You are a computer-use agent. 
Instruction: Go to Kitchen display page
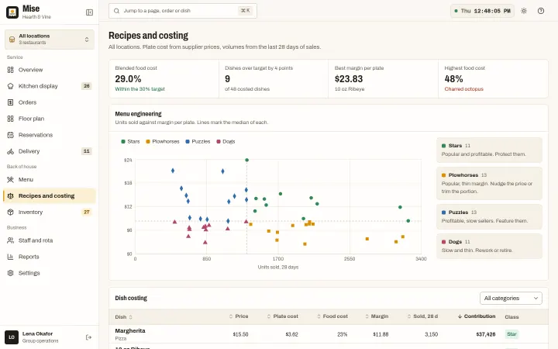(50, 86)
